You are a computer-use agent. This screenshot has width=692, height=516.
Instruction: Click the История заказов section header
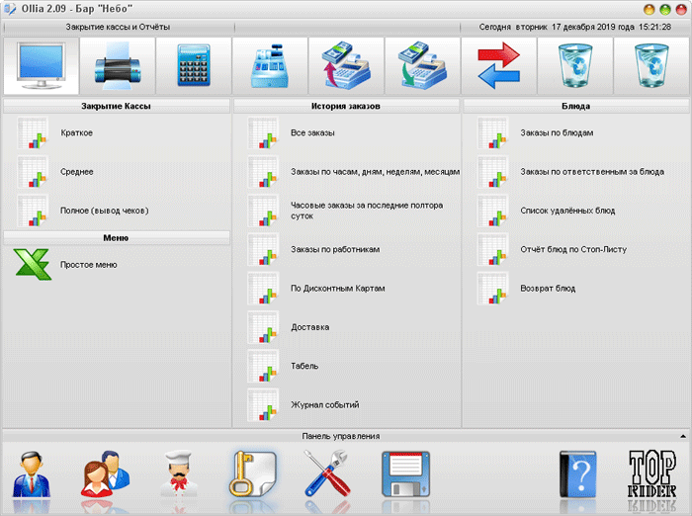tap(346, 106)
